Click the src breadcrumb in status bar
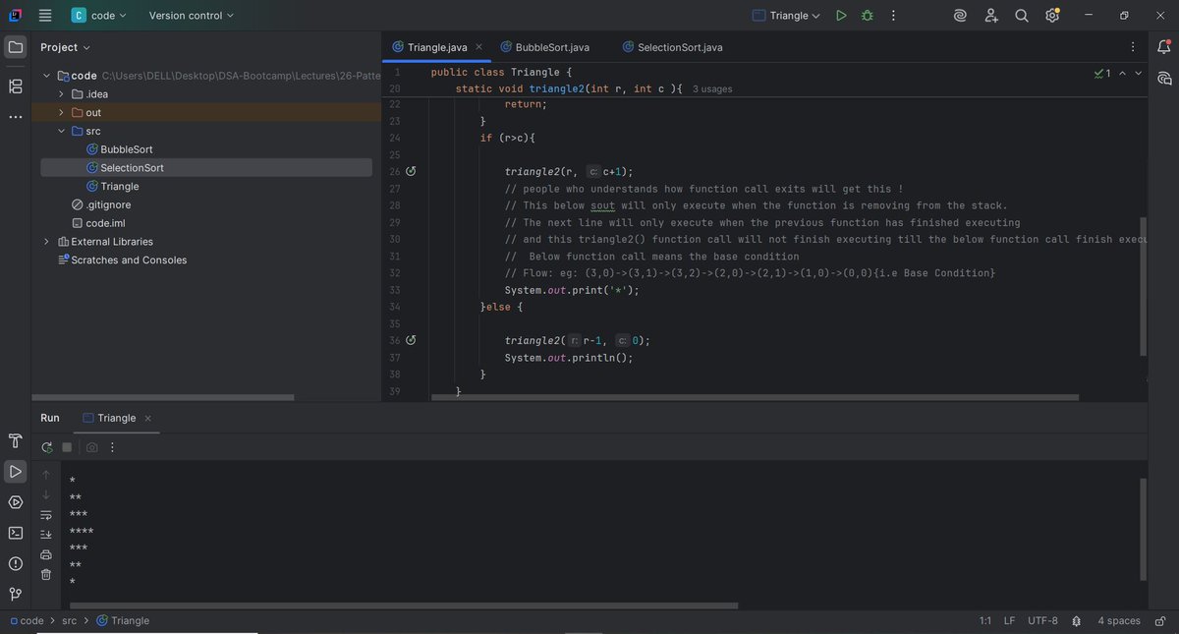Screen dimensions: 1179x634 click(69, 621)
